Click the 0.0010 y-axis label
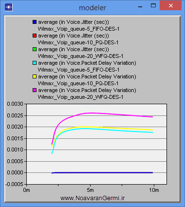 pos(15,150)
